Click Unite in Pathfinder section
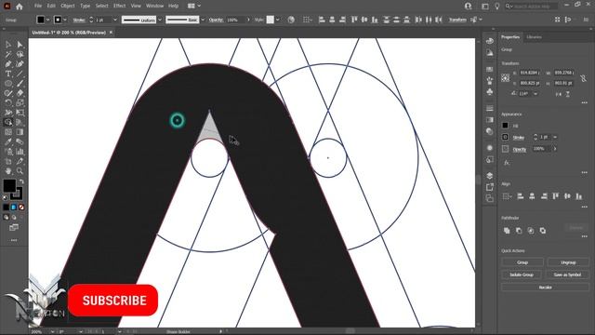Screen dimensions: 595x335 click(507, 231)
